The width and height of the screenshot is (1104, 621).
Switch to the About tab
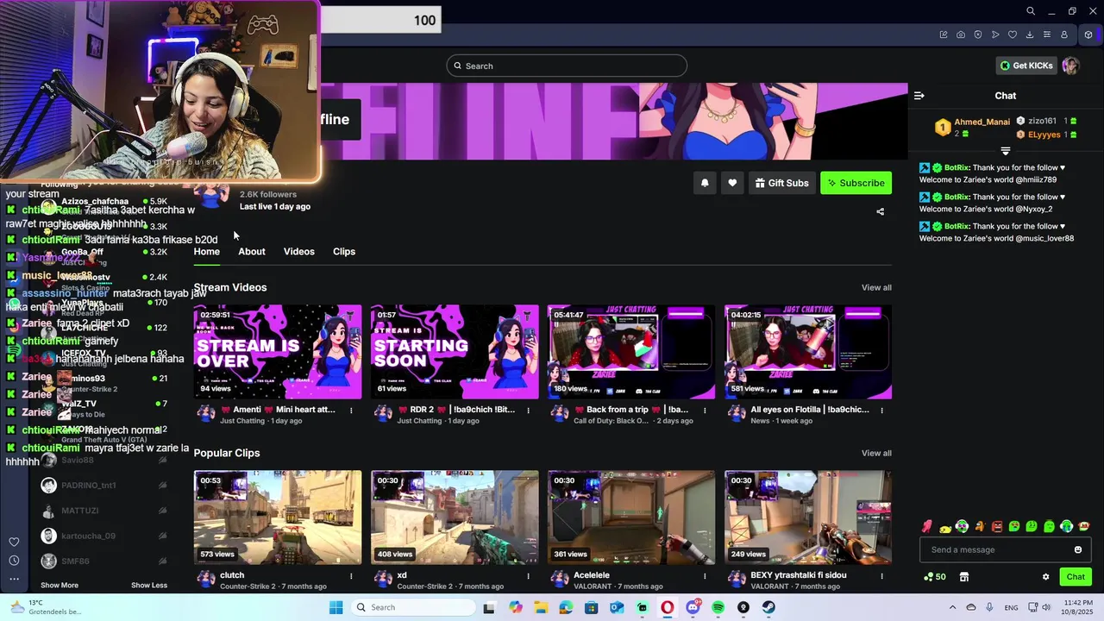(x=252, y=251)
